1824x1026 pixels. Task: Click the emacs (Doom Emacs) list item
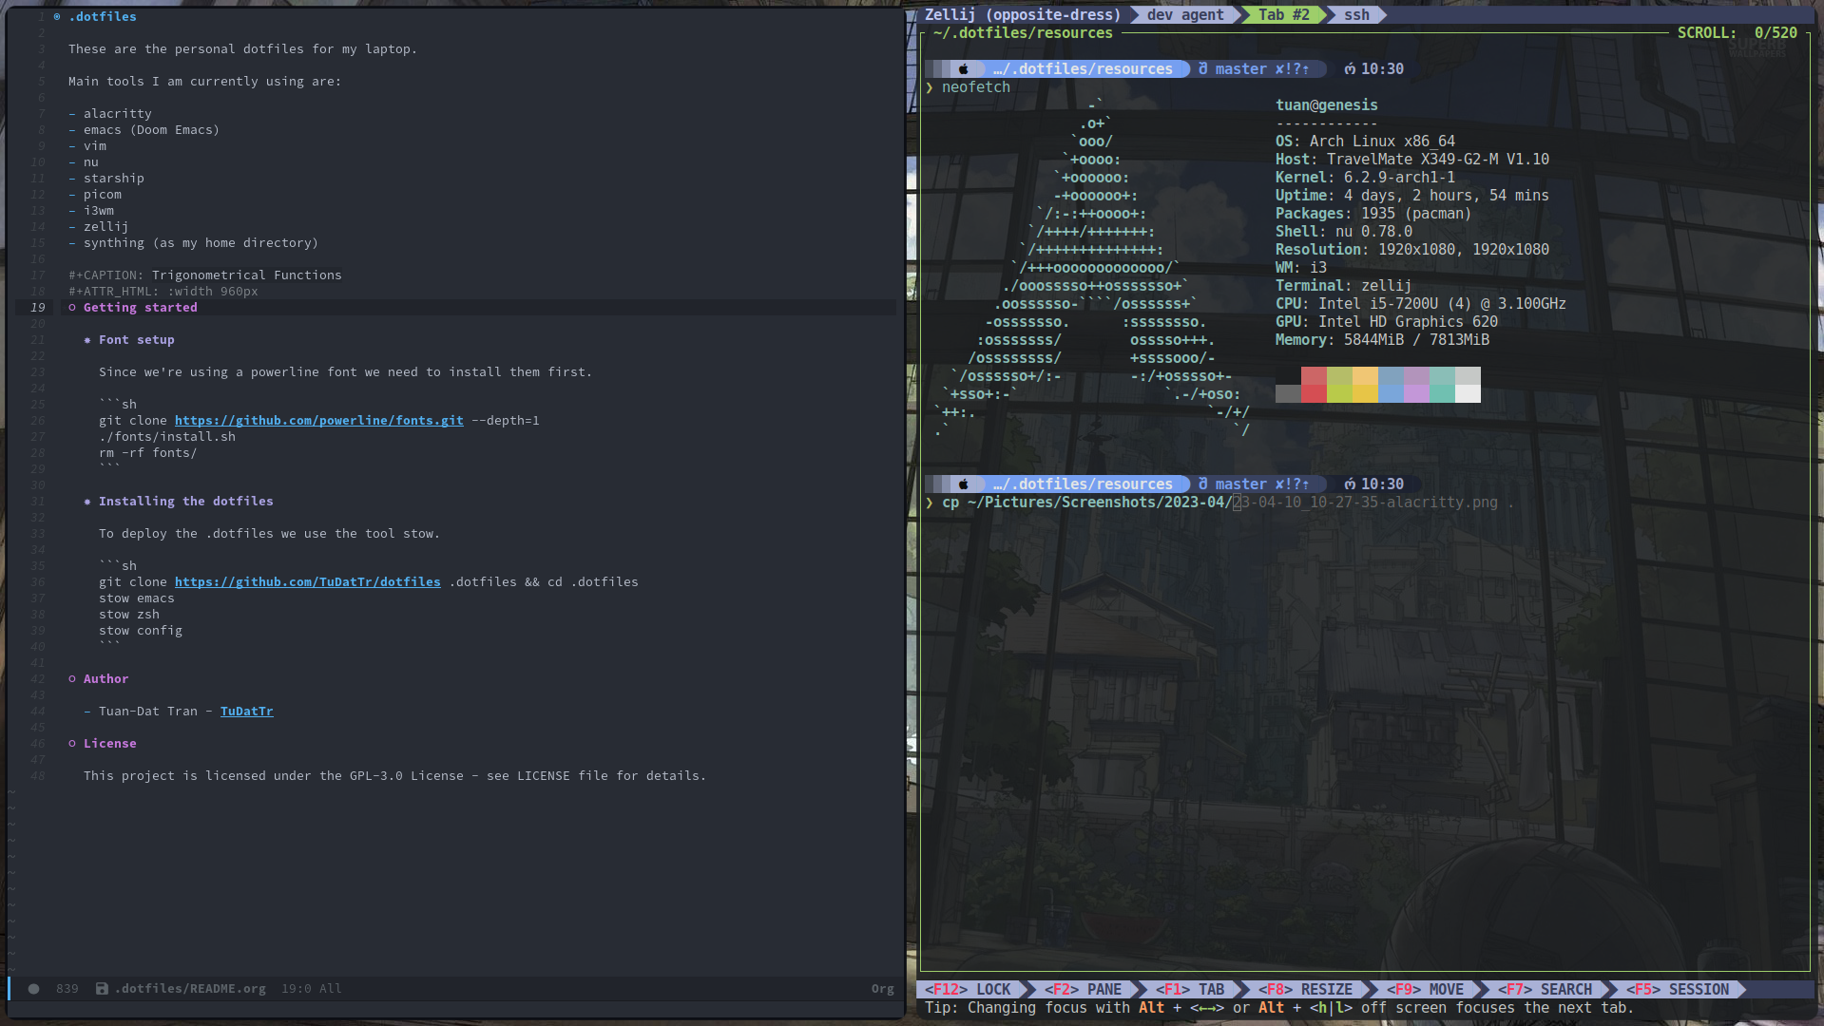(144, 130)
